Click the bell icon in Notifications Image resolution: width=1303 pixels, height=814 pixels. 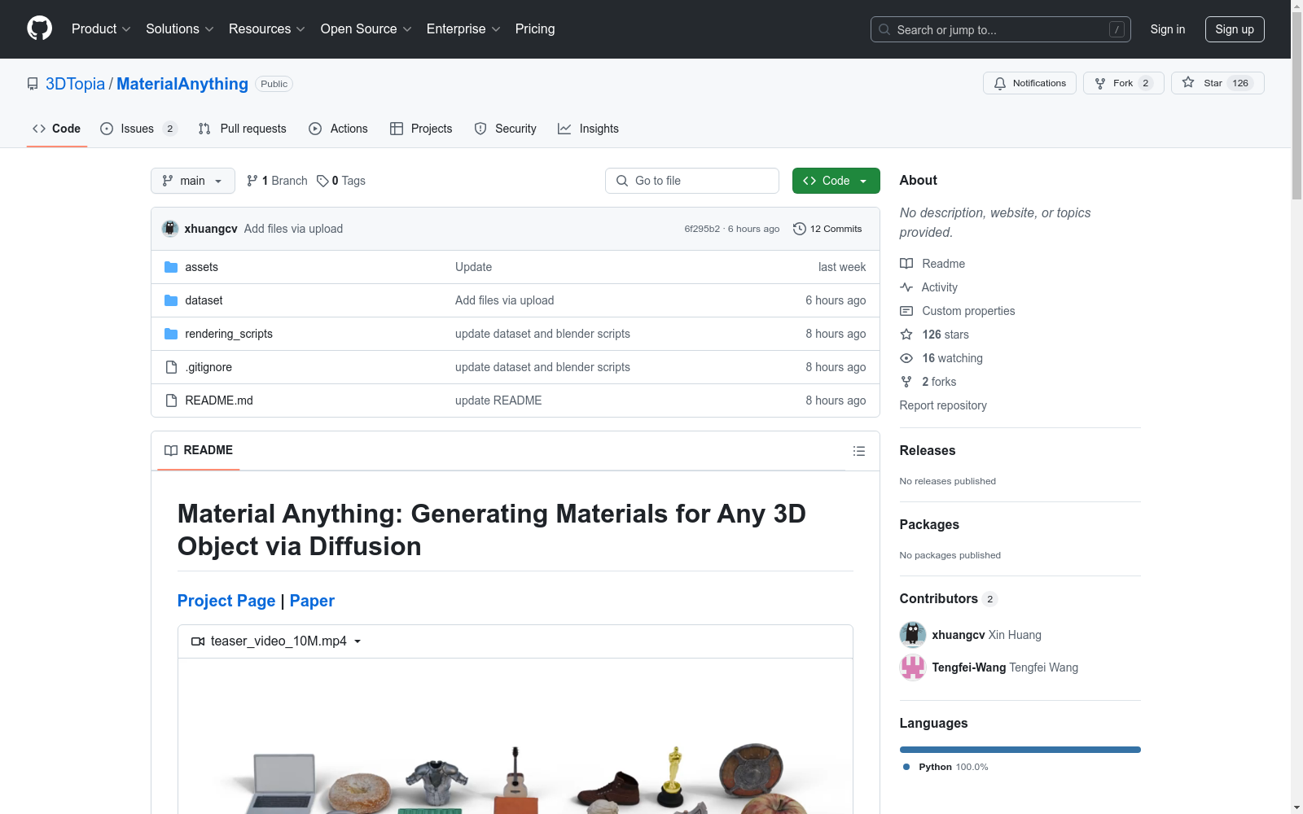[x=1000, y=83]
